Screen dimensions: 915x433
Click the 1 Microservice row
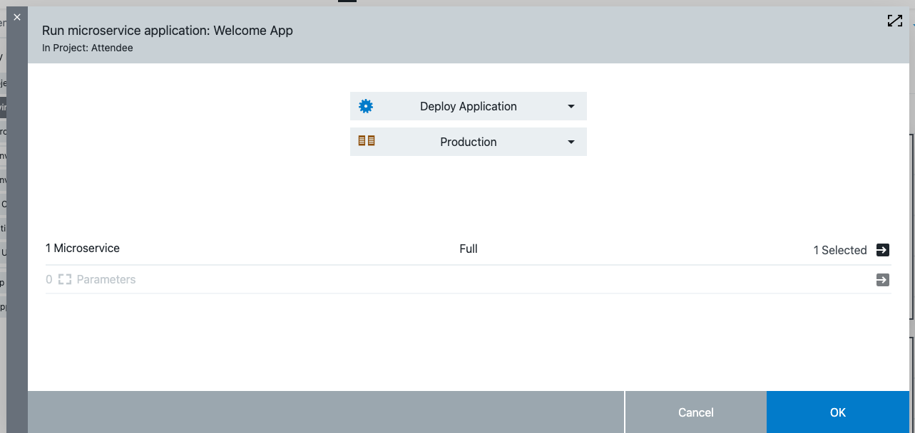(82, 248)
